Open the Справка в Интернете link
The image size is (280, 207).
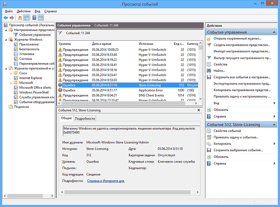106,181
